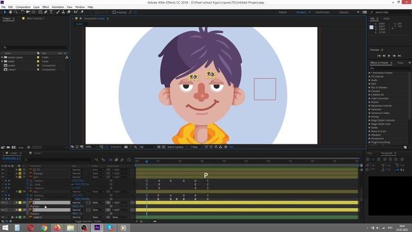Select the Eraser tool
The image size is (412, 232).
pyautogui.click(x=69, y=12)
